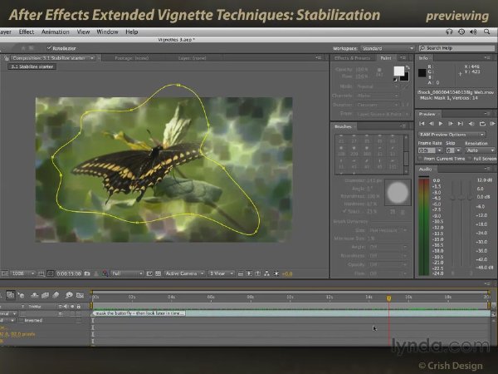498x374 pixels.
Task: Enable the Full Screen checkbox
Action: pos(470,159)
